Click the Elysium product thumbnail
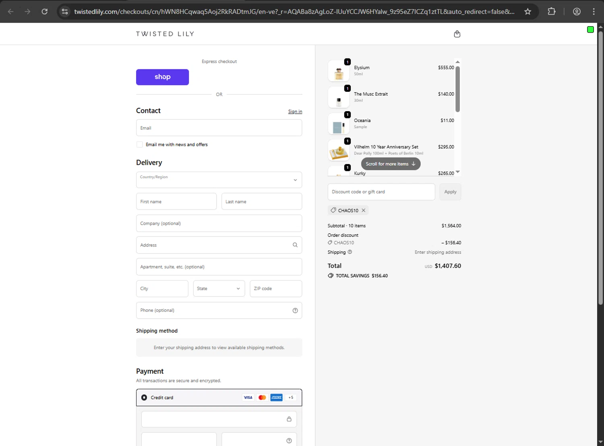Image resolution: width=604 pixels, height=446 pixels. coord(339,71)
